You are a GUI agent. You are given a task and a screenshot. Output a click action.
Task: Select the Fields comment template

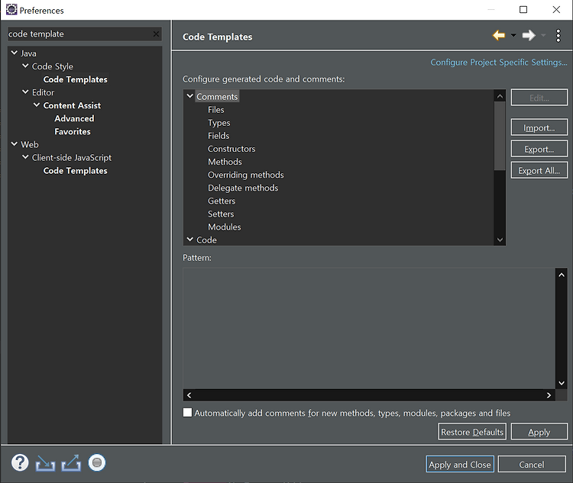(x=219, y=136)
